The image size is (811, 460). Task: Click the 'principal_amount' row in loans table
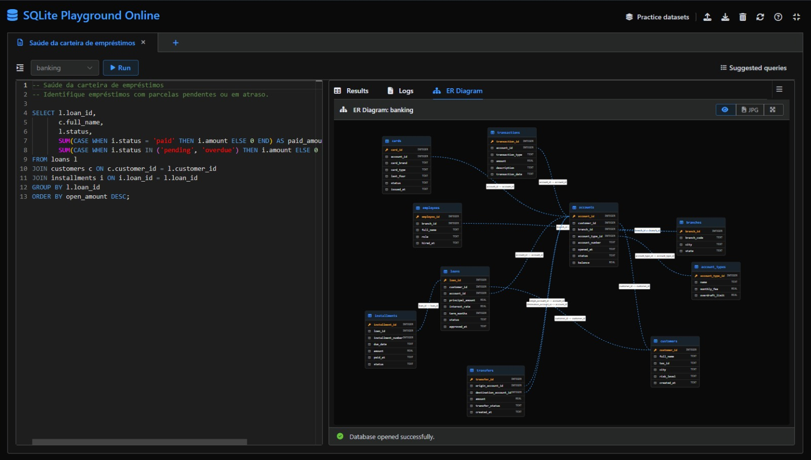pos(465,300)
